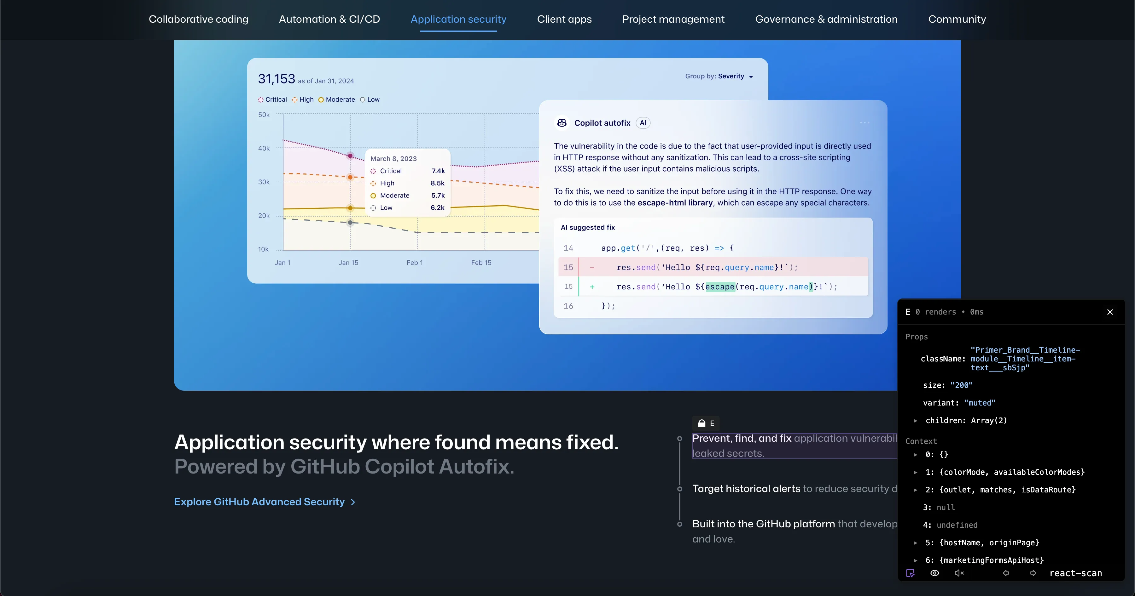Screen dimensions: 1135x596
Task: Click the High legend marker above chart
Action: 295,99
